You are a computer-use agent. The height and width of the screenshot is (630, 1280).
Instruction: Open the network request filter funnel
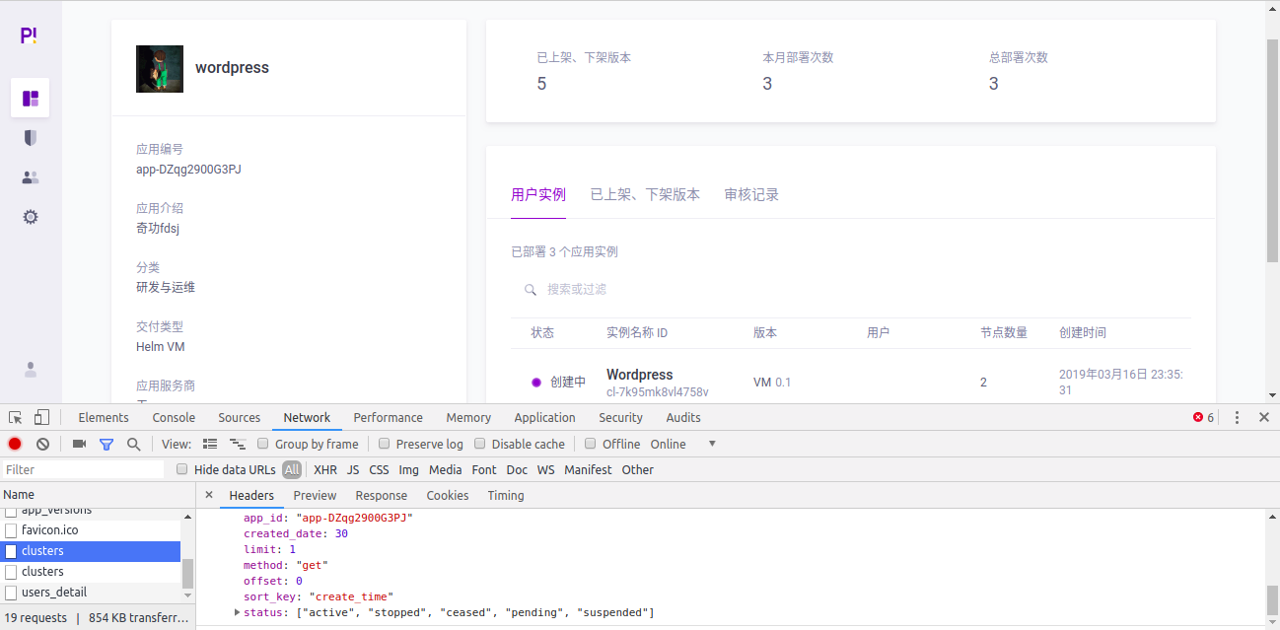click(x=107, y=444)
